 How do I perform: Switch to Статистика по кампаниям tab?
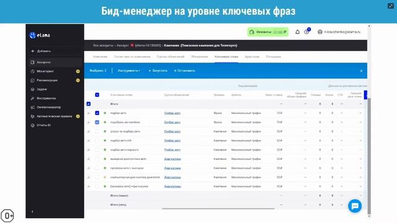tap(132, 57)
